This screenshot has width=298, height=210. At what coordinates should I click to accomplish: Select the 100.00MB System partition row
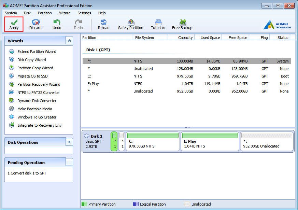pos(187,61)
